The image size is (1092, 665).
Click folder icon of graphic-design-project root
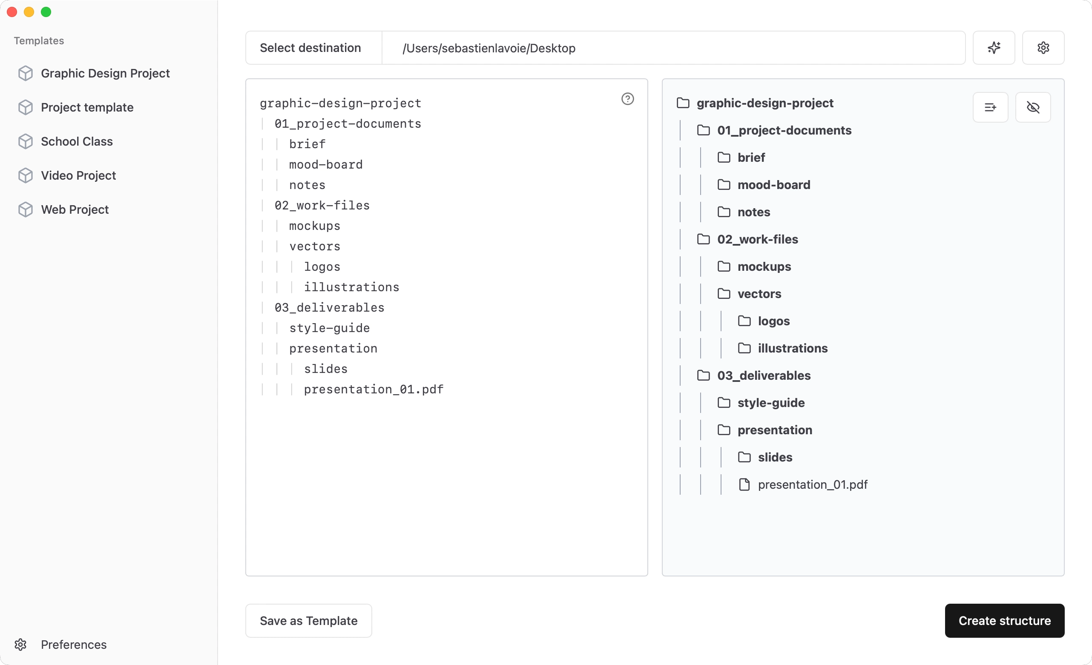(x=682, y=103)
